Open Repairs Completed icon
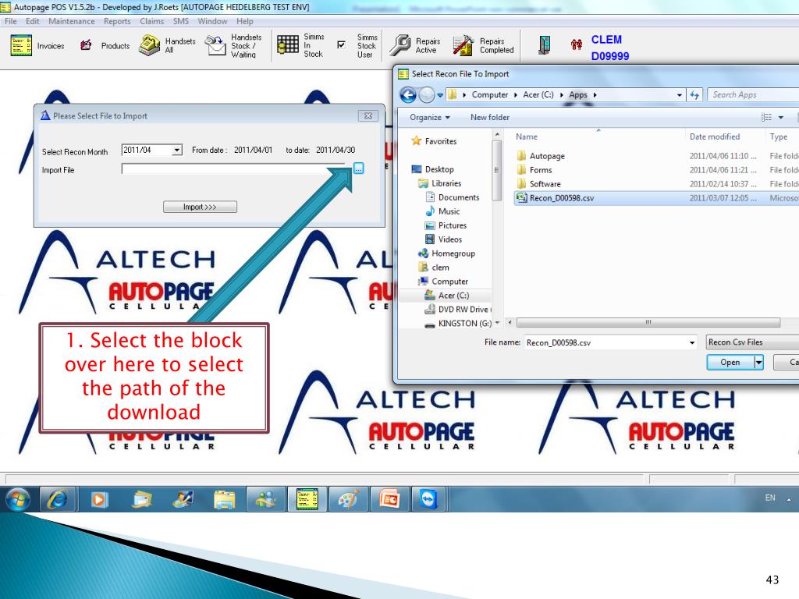This screenshot has height=599, width=799. [x=463, y=45]
